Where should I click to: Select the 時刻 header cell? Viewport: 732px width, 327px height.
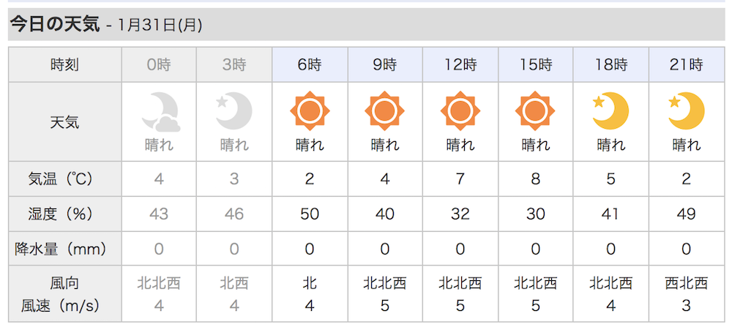coord(65,65)
